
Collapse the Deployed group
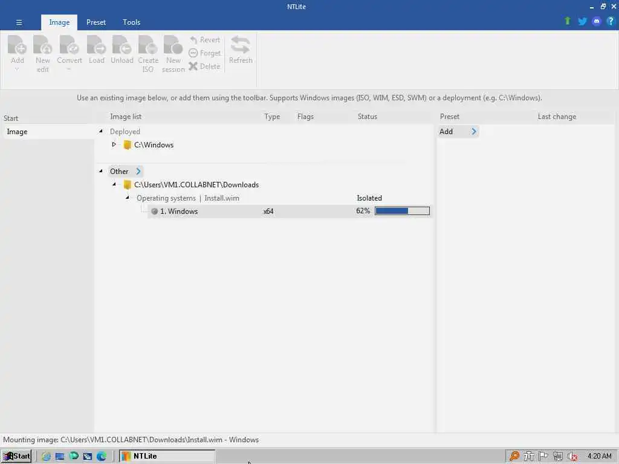(101, 131)
